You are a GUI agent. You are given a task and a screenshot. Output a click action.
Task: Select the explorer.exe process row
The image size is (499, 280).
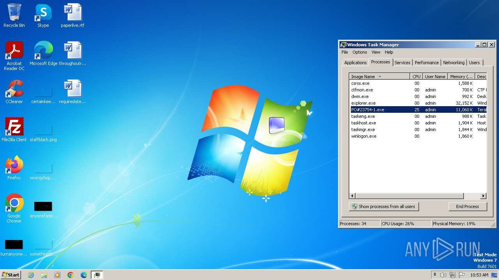[418, 103]
